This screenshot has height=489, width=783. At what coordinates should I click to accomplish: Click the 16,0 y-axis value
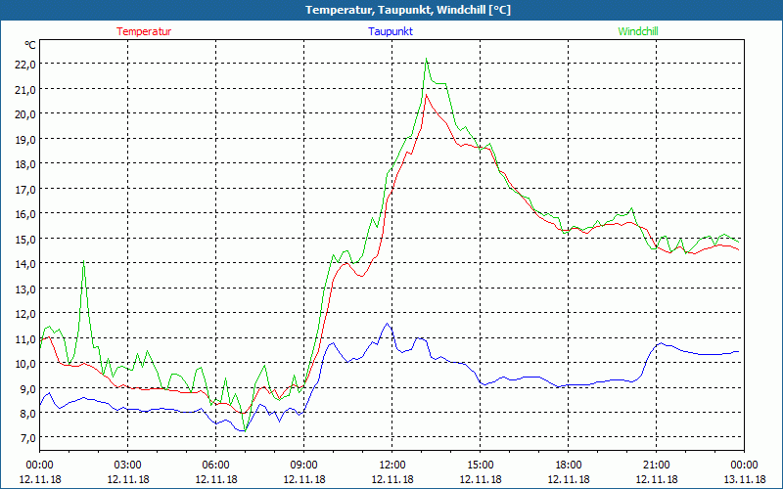[25, 214]
